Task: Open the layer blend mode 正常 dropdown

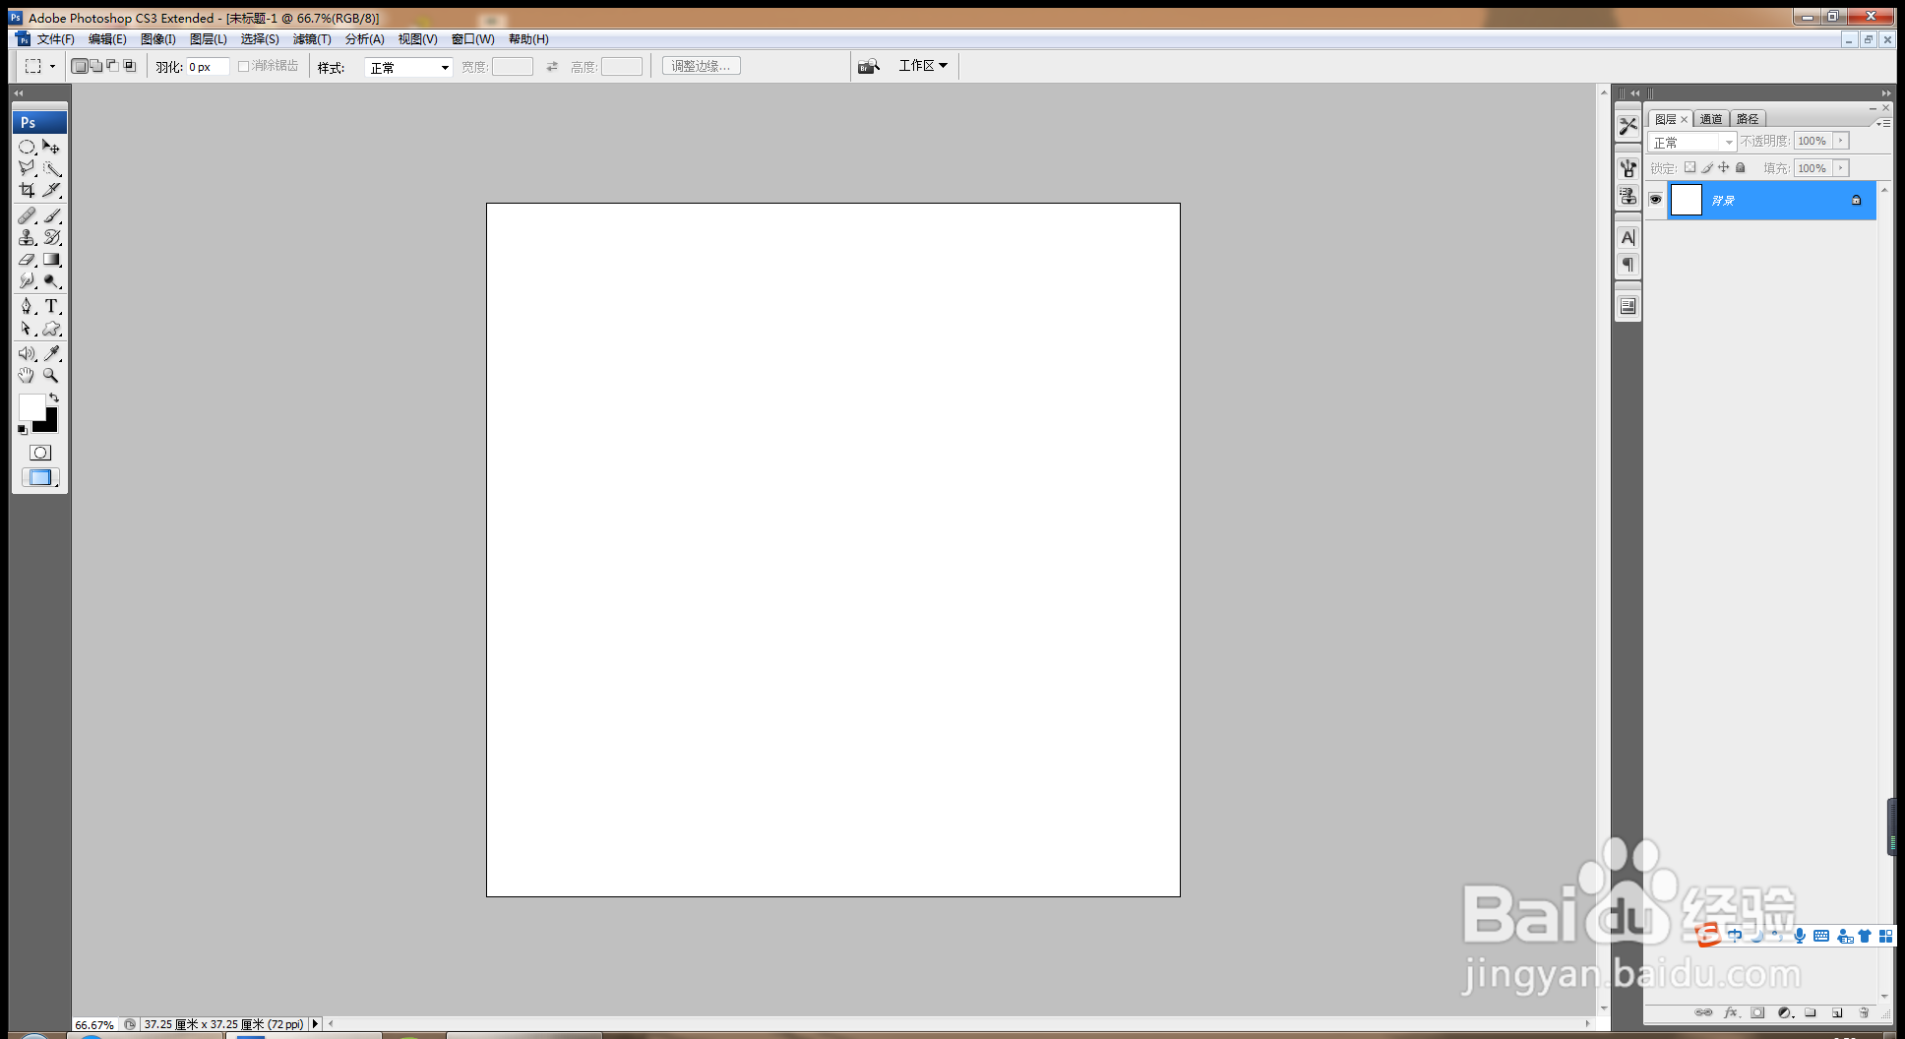Action: [x=1692, y=142]
